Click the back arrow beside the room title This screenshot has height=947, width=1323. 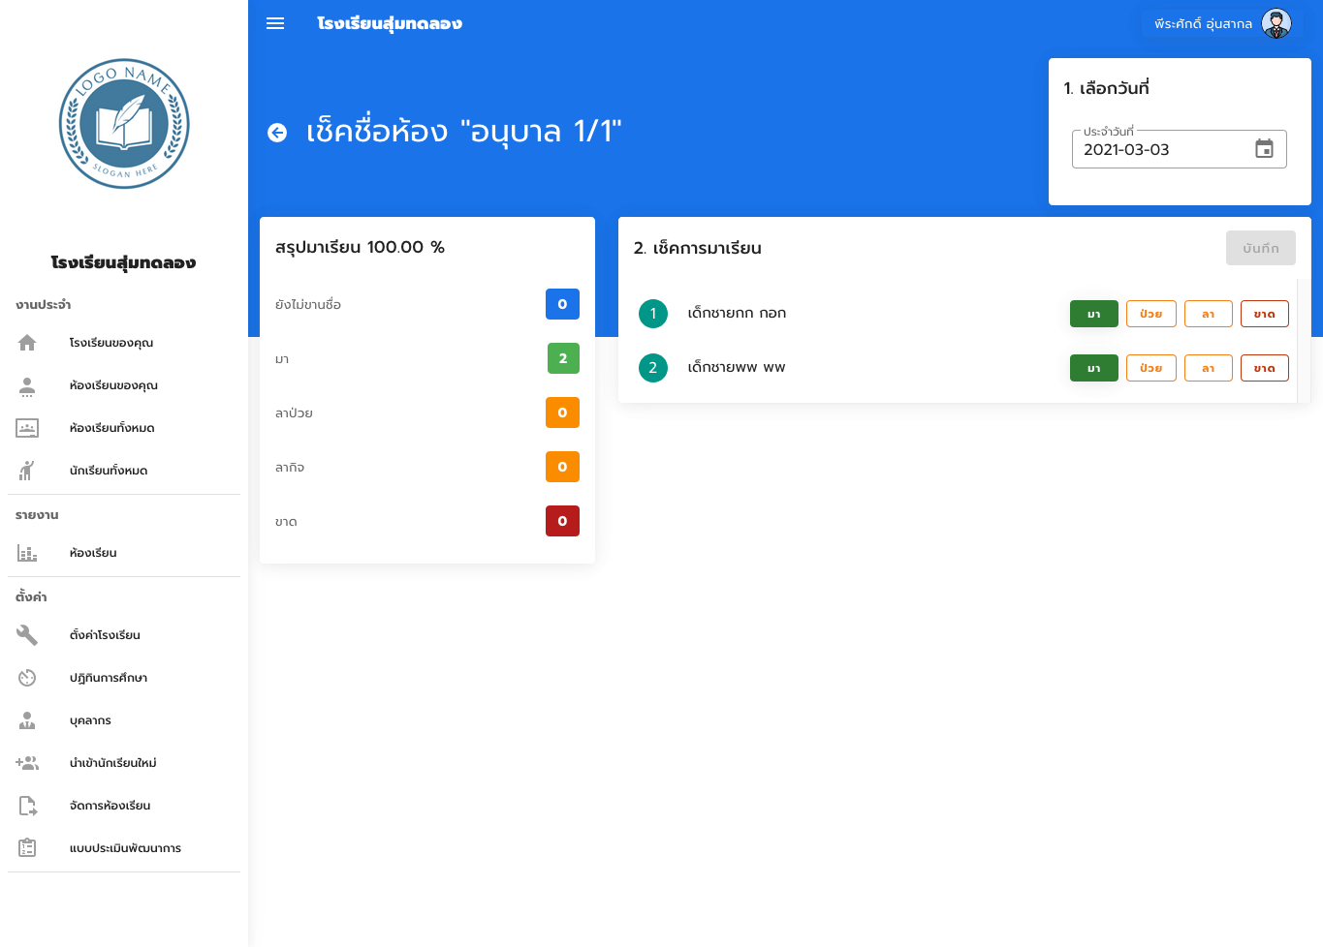tap(277, 133)
